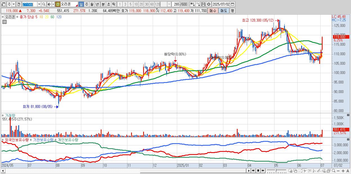Screen dimensions: 351x174
Task: Open the stock code 271560 dropdown arrow
Action: click(x=39, y=4)
